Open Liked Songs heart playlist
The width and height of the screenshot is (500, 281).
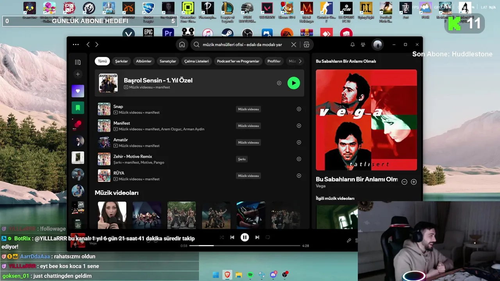78,91
